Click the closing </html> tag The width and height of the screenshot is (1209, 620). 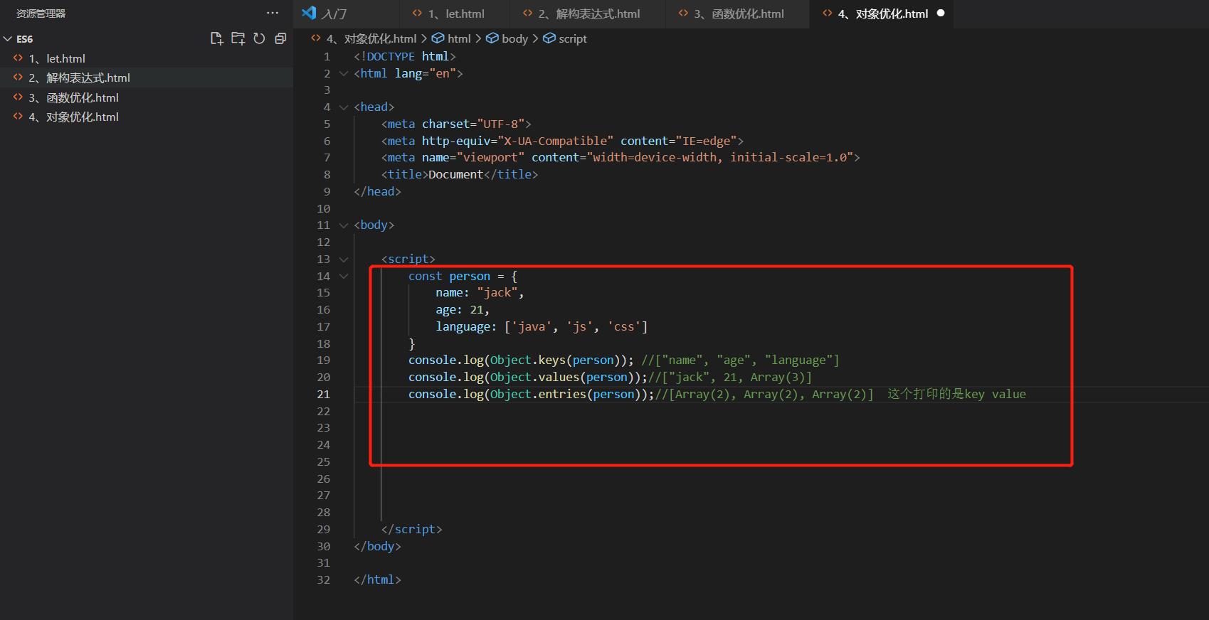tap(377, 579)
